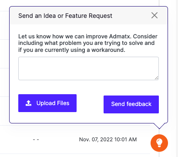Close the feature request popup
The height and width of the screenshot is (157, 178).
[154, 15]
